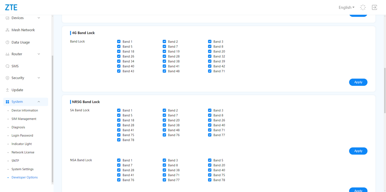This screenshot has height=192, width=386.
Task: Click the loading spinner icon in header
Action: pyautogui.click(x=363, y=7)
